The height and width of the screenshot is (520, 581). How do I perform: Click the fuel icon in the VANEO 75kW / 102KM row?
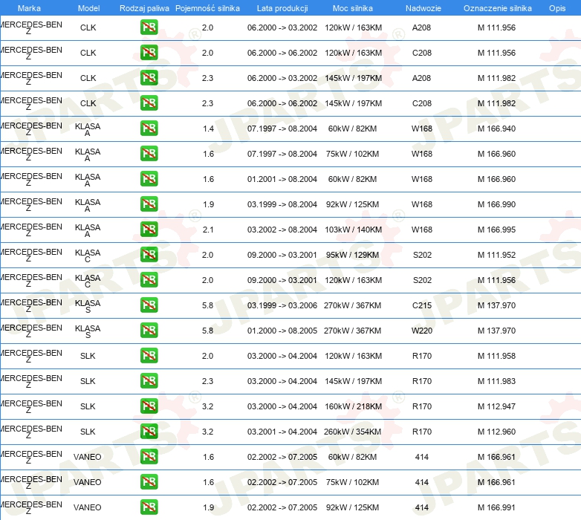coord(149,481)
